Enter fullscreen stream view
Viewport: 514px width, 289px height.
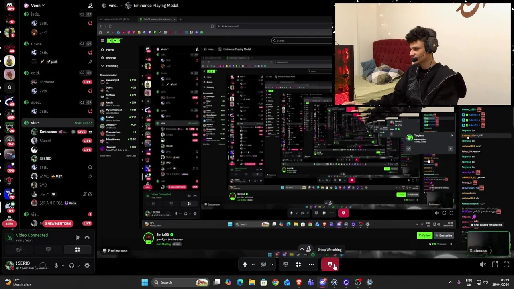[506, 265]
